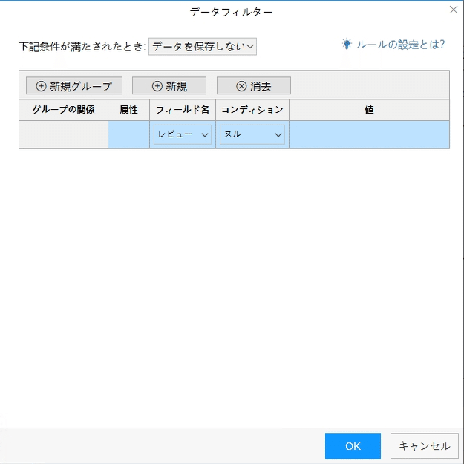
Task: Click the キャンセル button
Action: click(x=425, y=445)
